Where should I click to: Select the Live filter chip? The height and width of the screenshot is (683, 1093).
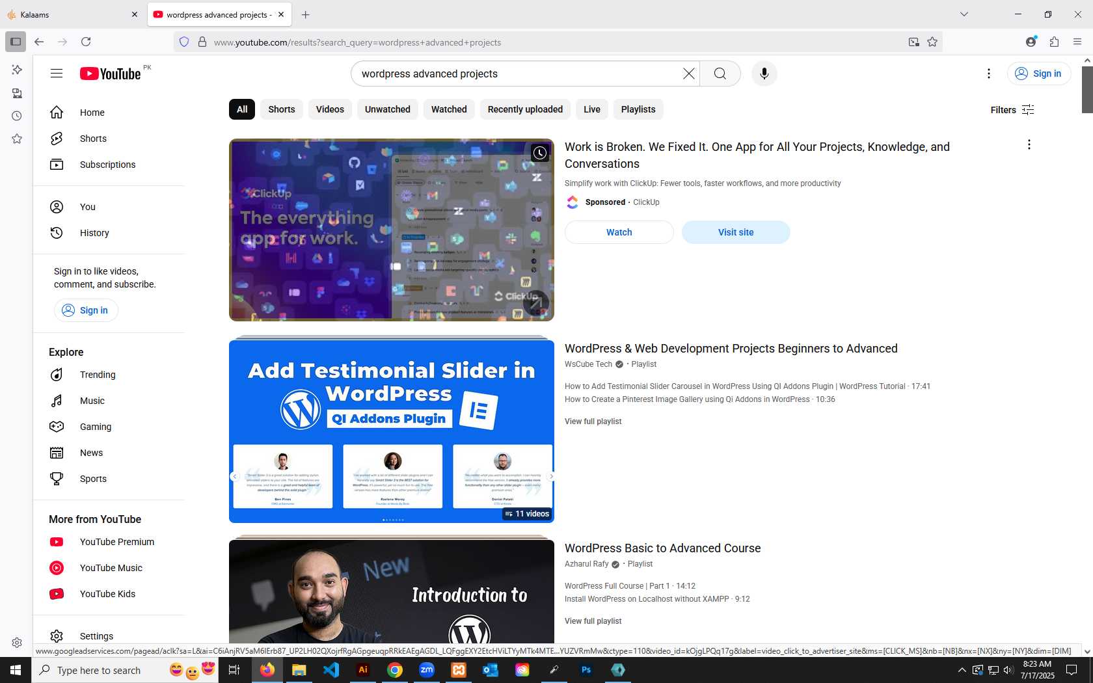pos(592,109)
